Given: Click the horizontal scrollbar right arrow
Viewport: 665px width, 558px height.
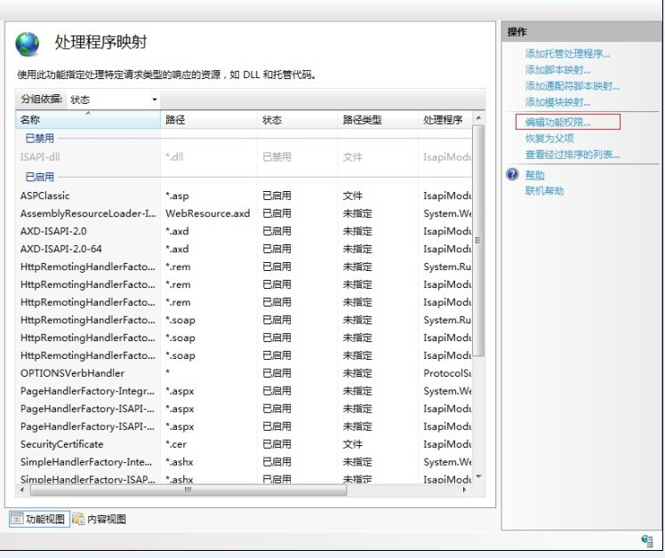Looking at the screenshot, I should pos(465,490).
